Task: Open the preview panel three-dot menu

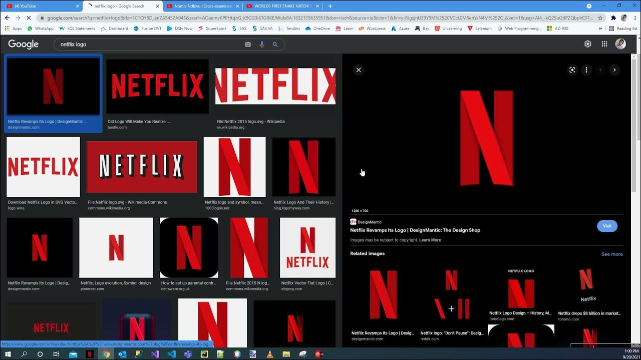Action: [x=586, y=70]
